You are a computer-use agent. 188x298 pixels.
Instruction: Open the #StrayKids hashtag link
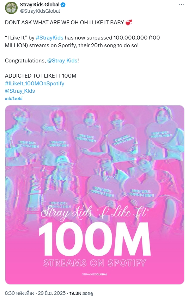point(49,38)
